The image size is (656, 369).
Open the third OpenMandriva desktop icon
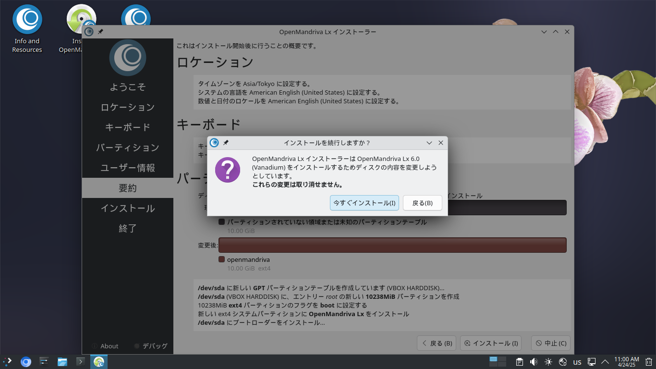click(136, 15)
